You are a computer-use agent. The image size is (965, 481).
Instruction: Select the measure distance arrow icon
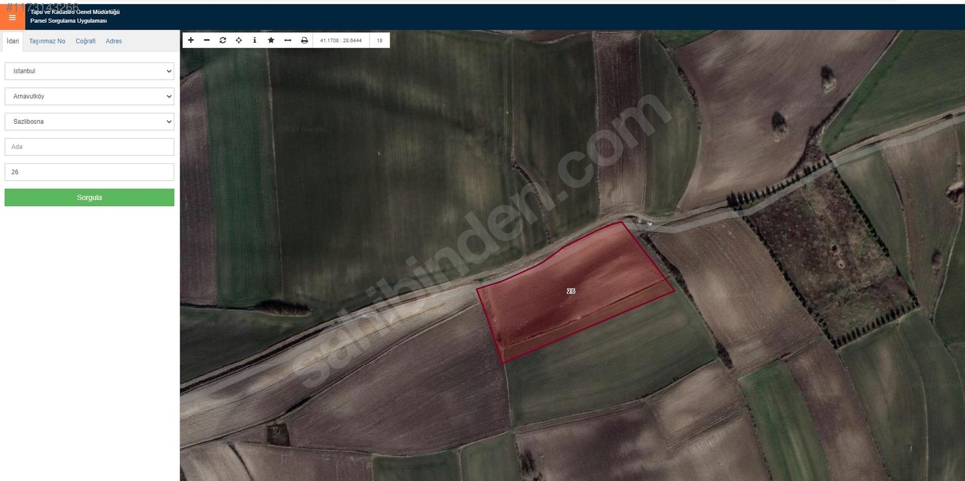click(288, 40)
